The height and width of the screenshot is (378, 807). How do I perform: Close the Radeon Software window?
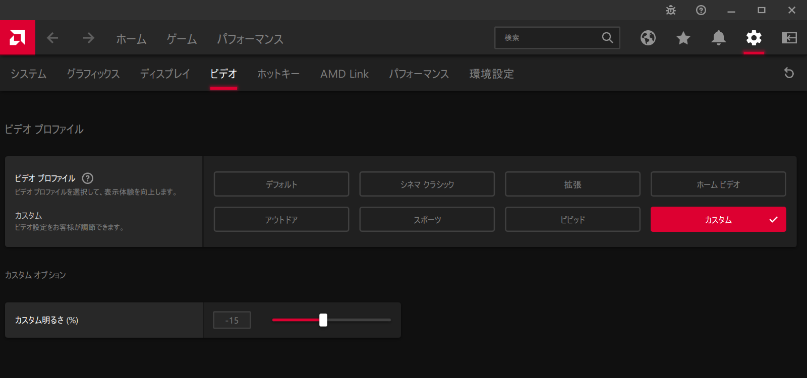point(792,10)
